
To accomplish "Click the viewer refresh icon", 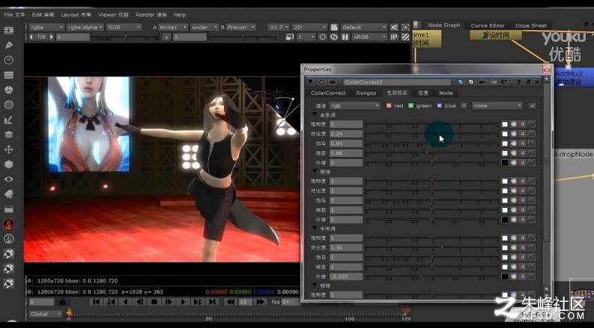I will tap(334, 37).
